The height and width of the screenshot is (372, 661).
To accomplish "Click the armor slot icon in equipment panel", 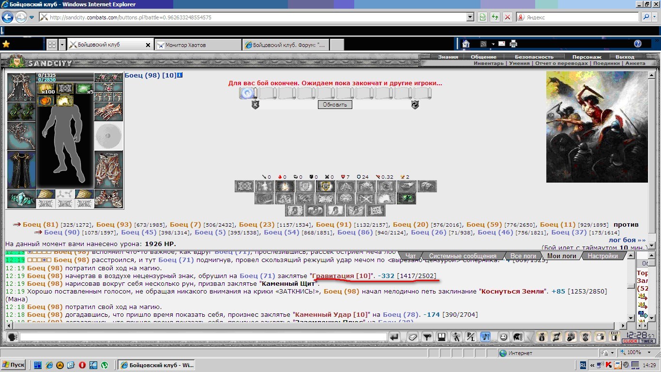I will tap(21, 87).
